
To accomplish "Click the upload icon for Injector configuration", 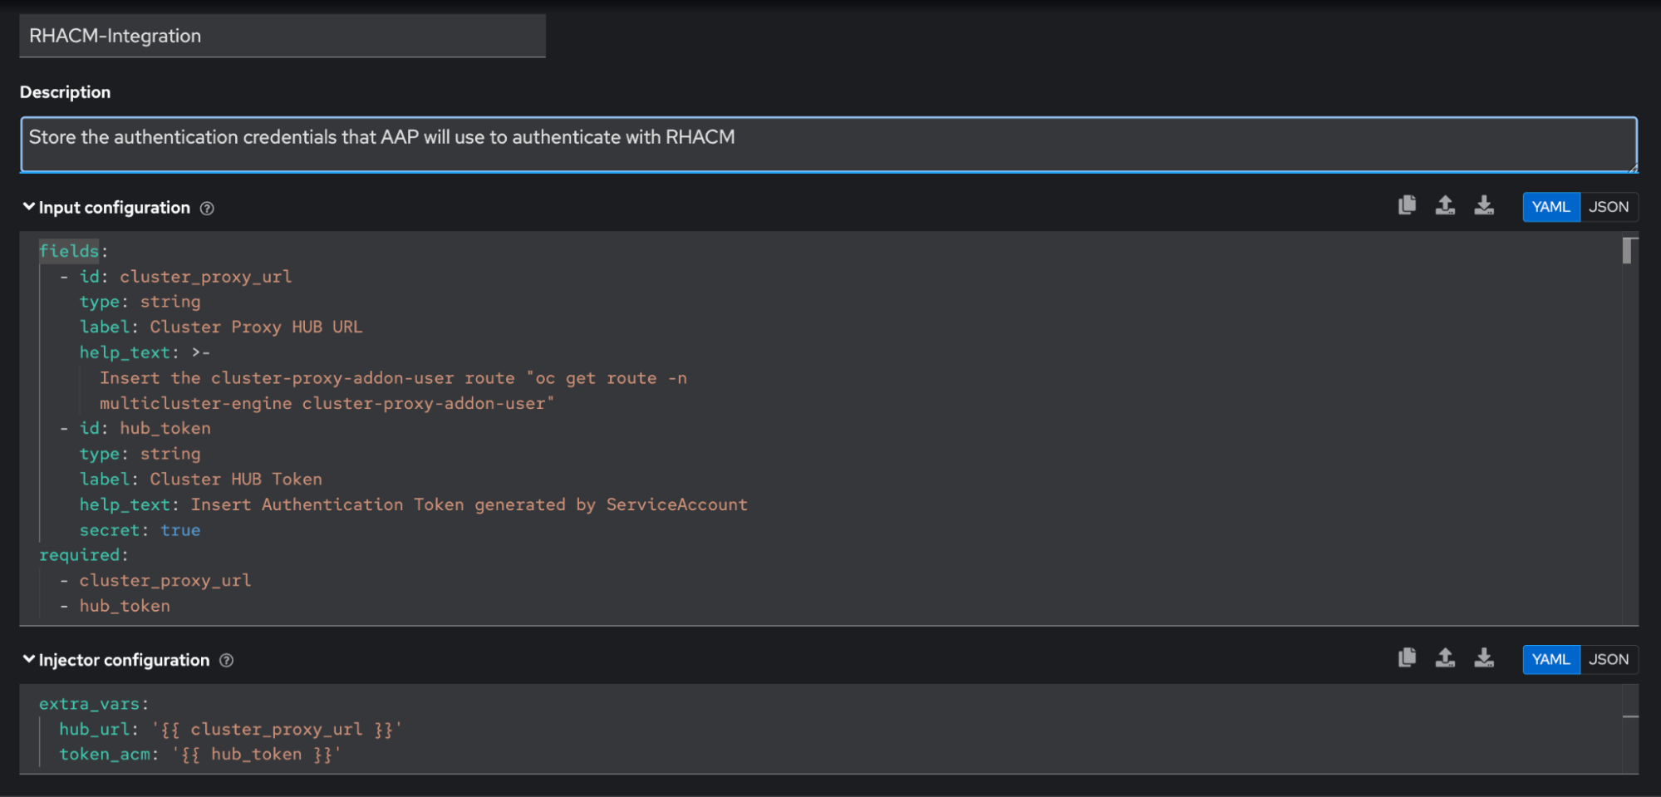I will [1445, 658].
